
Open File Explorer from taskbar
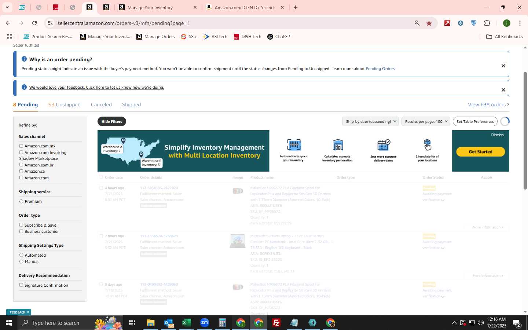(151, 323)
